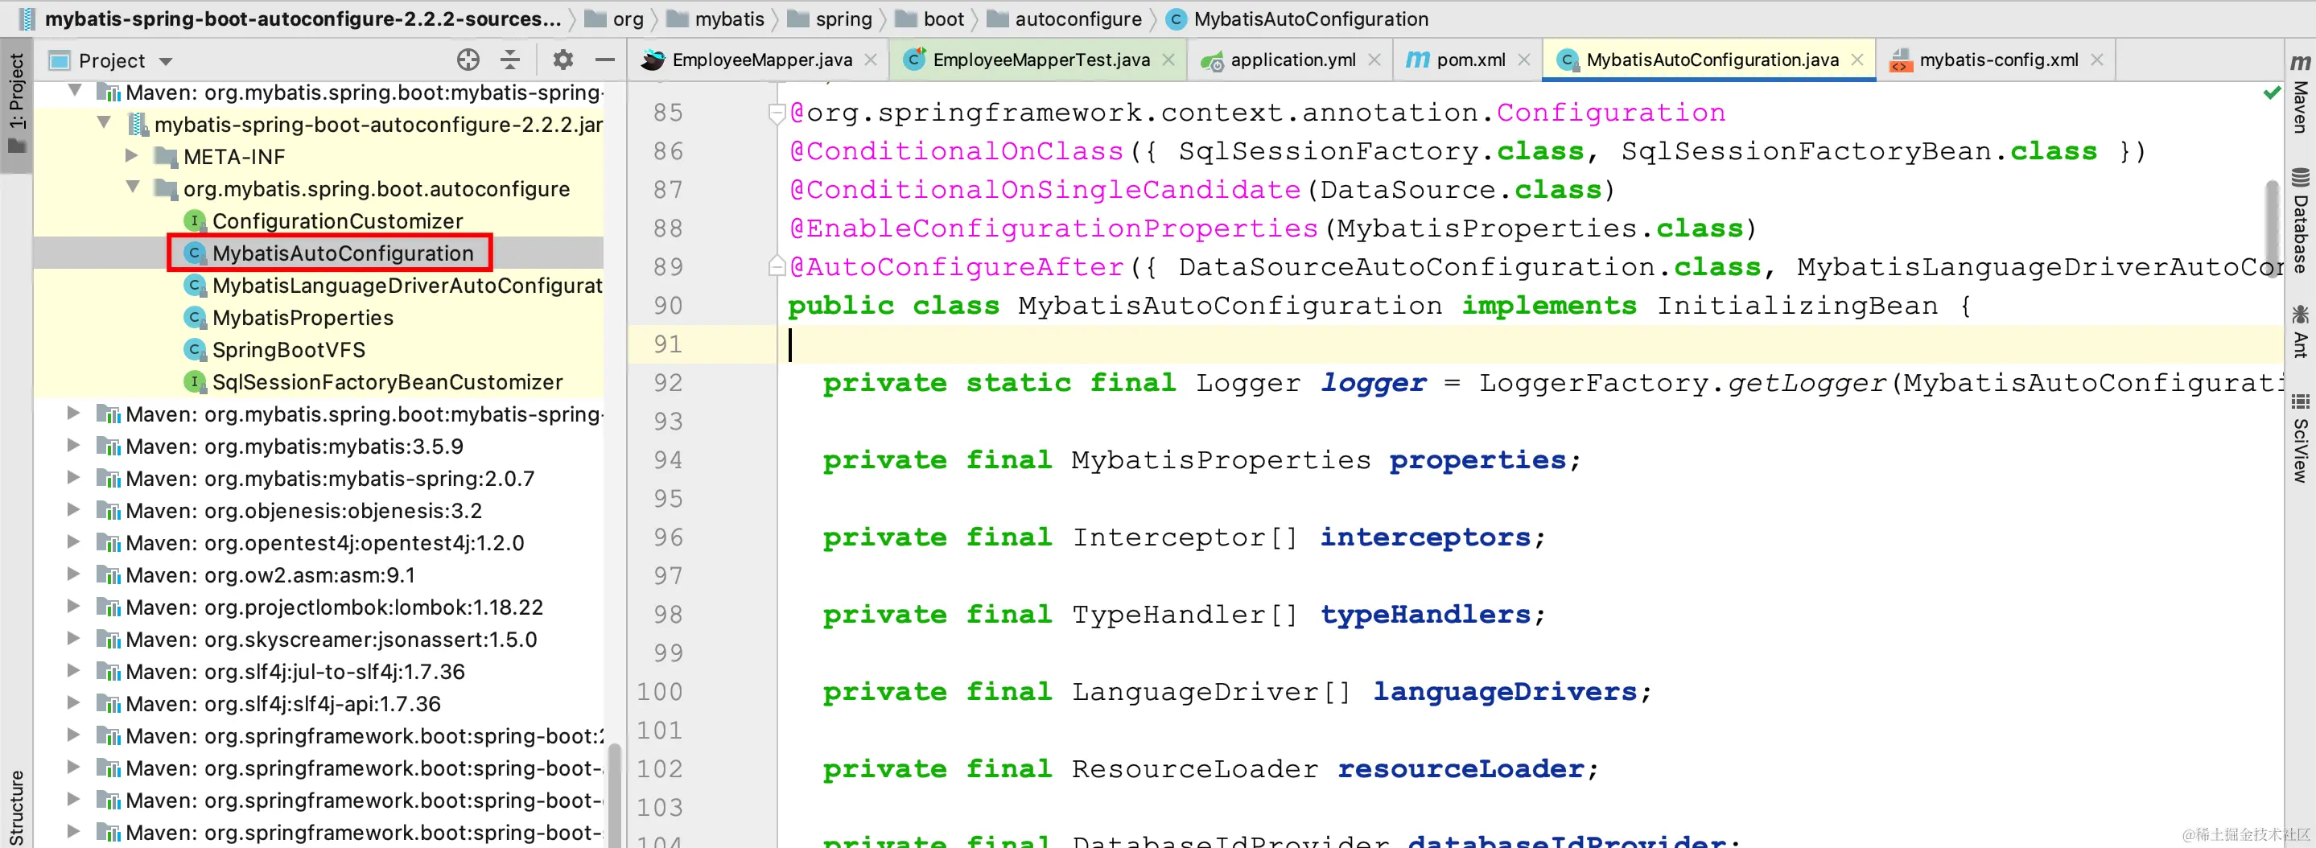The image size is (2316, 848).
Task: Select SqlSessionFactoryBeanCustomizer in project tree
Action: point(388,382)
